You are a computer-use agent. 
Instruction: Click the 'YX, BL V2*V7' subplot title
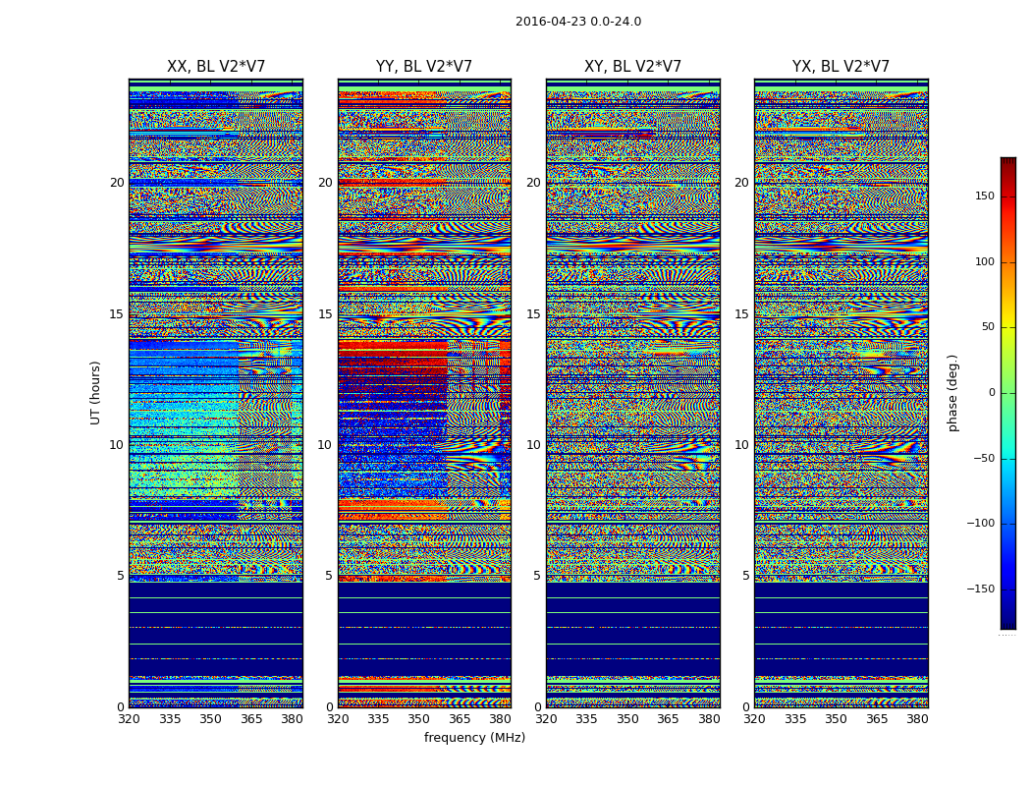point(841,67)
